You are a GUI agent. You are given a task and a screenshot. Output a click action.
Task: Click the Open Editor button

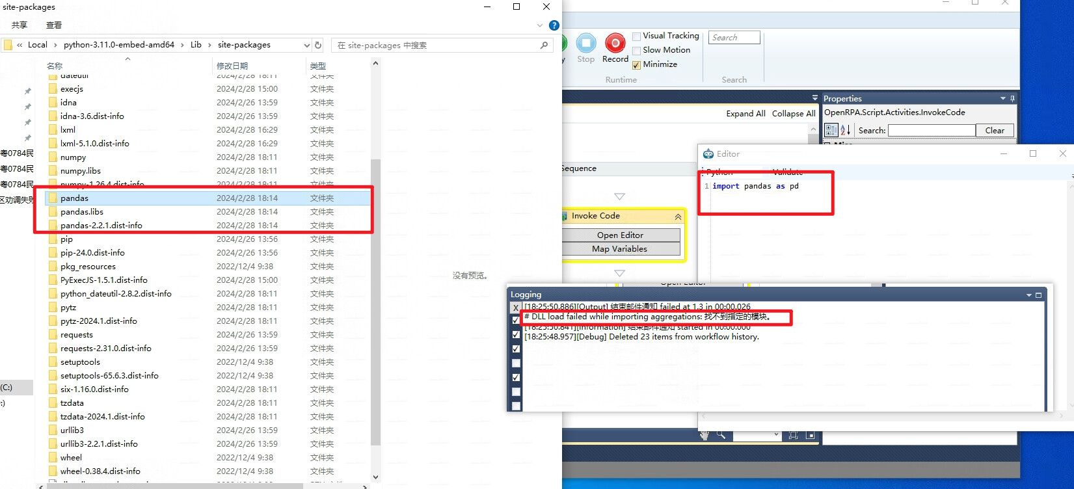click(620, 235)
